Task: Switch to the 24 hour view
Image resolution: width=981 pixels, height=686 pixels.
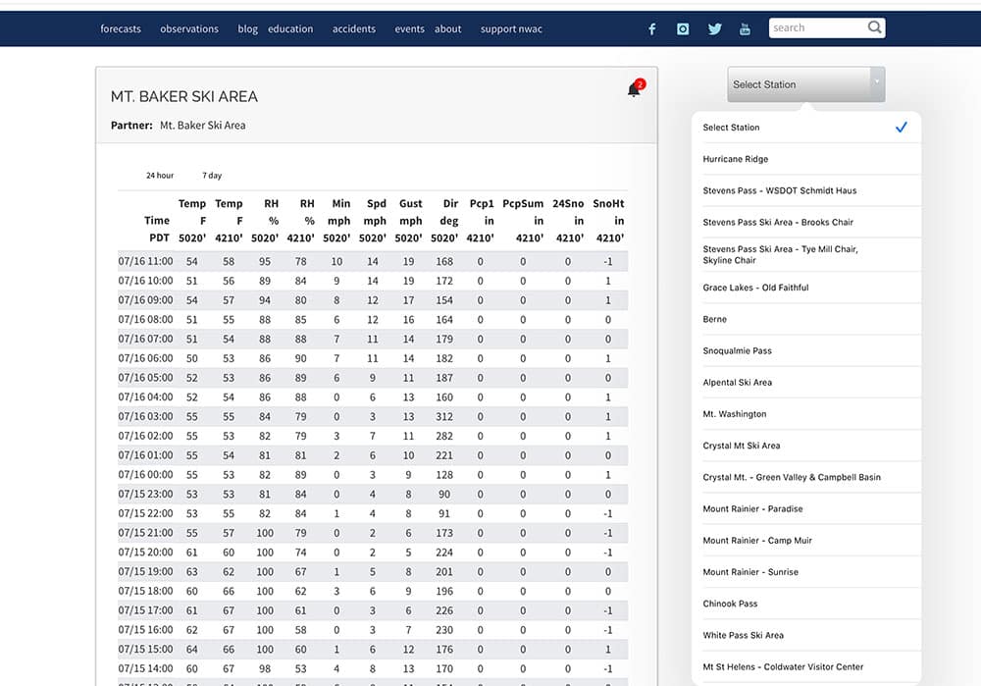Action: (160, 176)
